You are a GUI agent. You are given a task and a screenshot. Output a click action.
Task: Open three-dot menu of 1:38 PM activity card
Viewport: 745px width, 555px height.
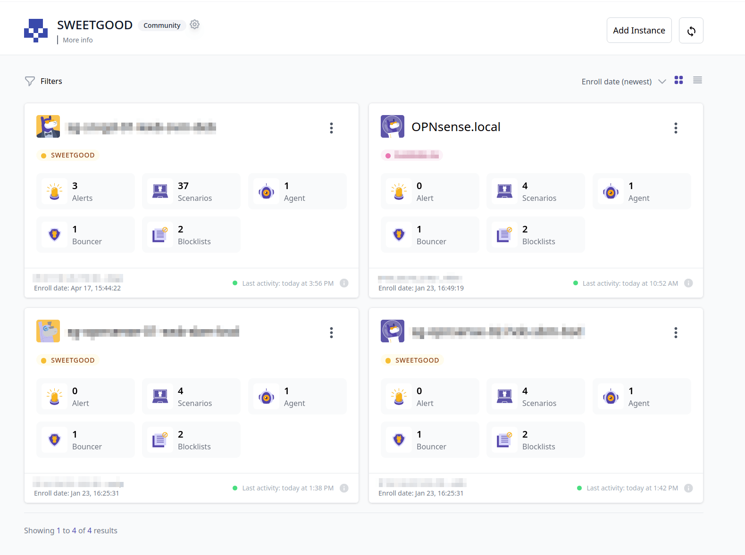[331, 333]
